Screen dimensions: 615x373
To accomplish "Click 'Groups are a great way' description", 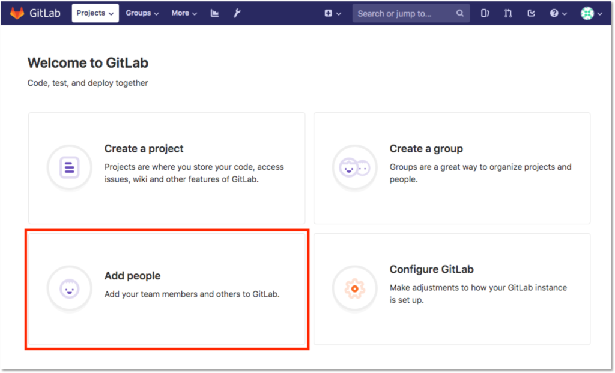I will [480, 173].
